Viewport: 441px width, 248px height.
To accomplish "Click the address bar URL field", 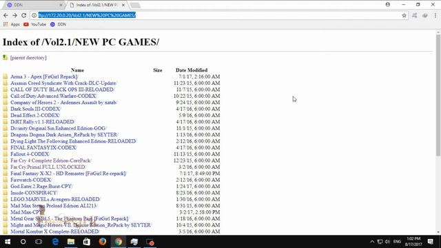I will pos(219,15).
